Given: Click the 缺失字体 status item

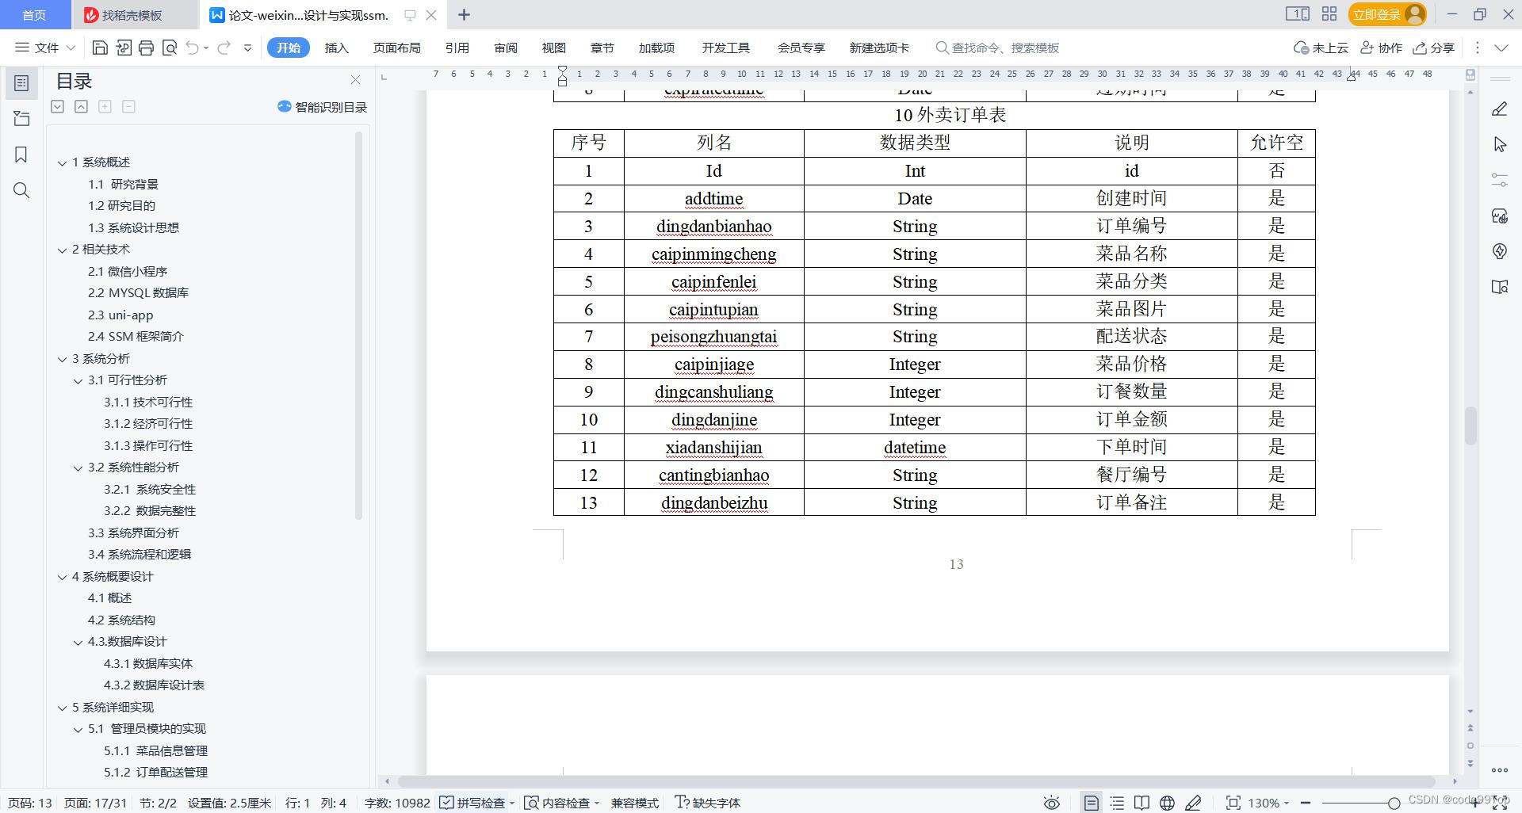Looking at the screenshot, I should [x=707, y=803].
